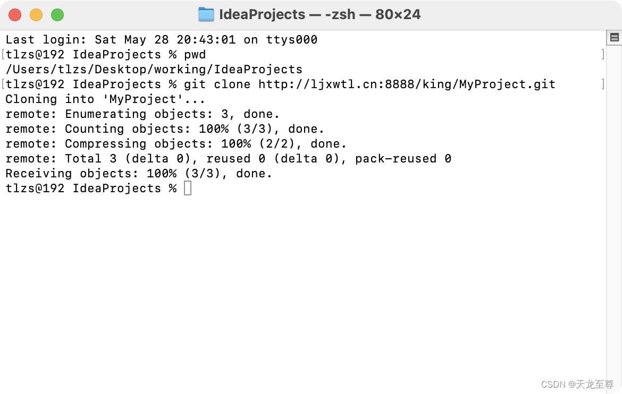Click the Compressing objects 100% line
Image resolution: width=622 pixels, height=394 pixels.
[176, 144]
